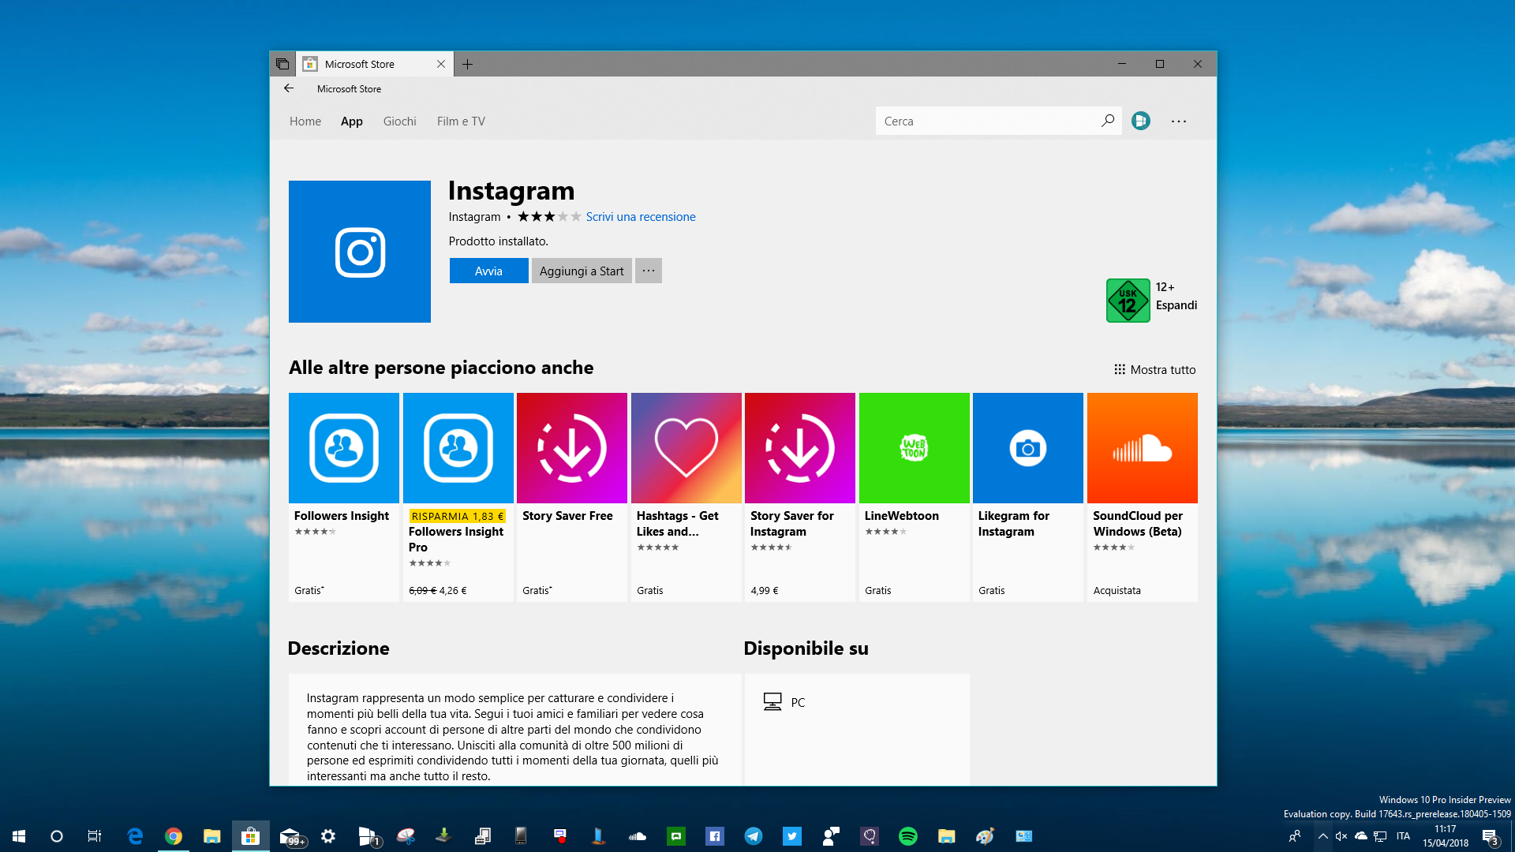Open Facebook from the taskbar
This screenshot has height=852, width=1515.
(715, 836)
